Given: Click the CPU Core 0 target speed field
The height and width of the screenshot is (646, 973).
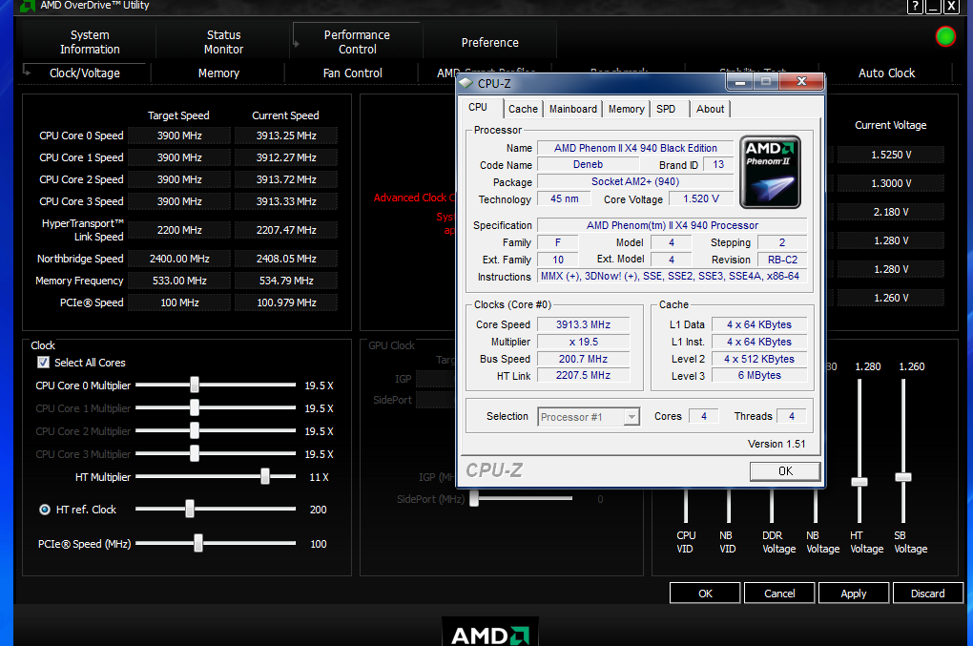Looking at the screenshot, I should tap(179, 135).
